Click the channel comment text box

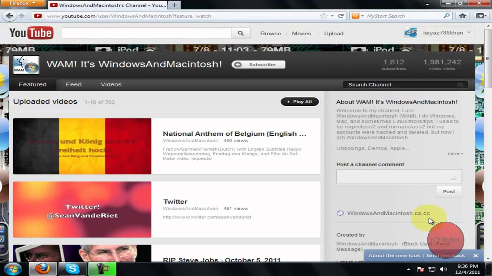(x=399, y=177)
